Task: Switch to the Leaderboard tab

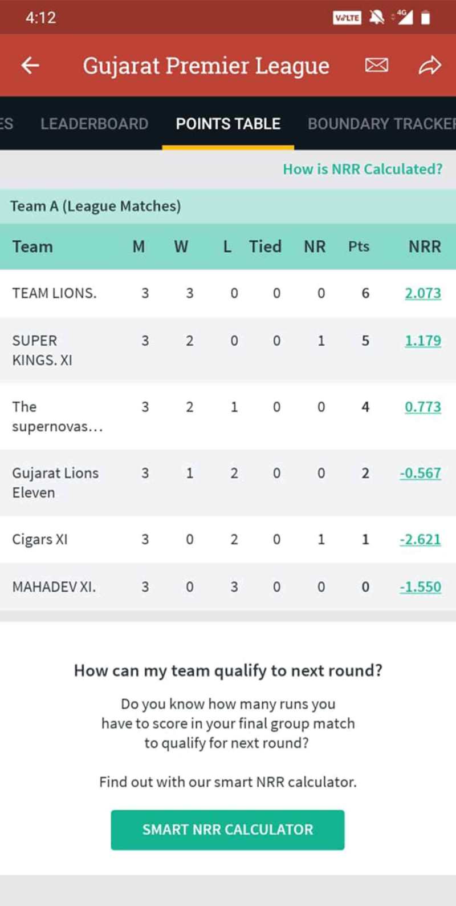Action: point(94,124)
